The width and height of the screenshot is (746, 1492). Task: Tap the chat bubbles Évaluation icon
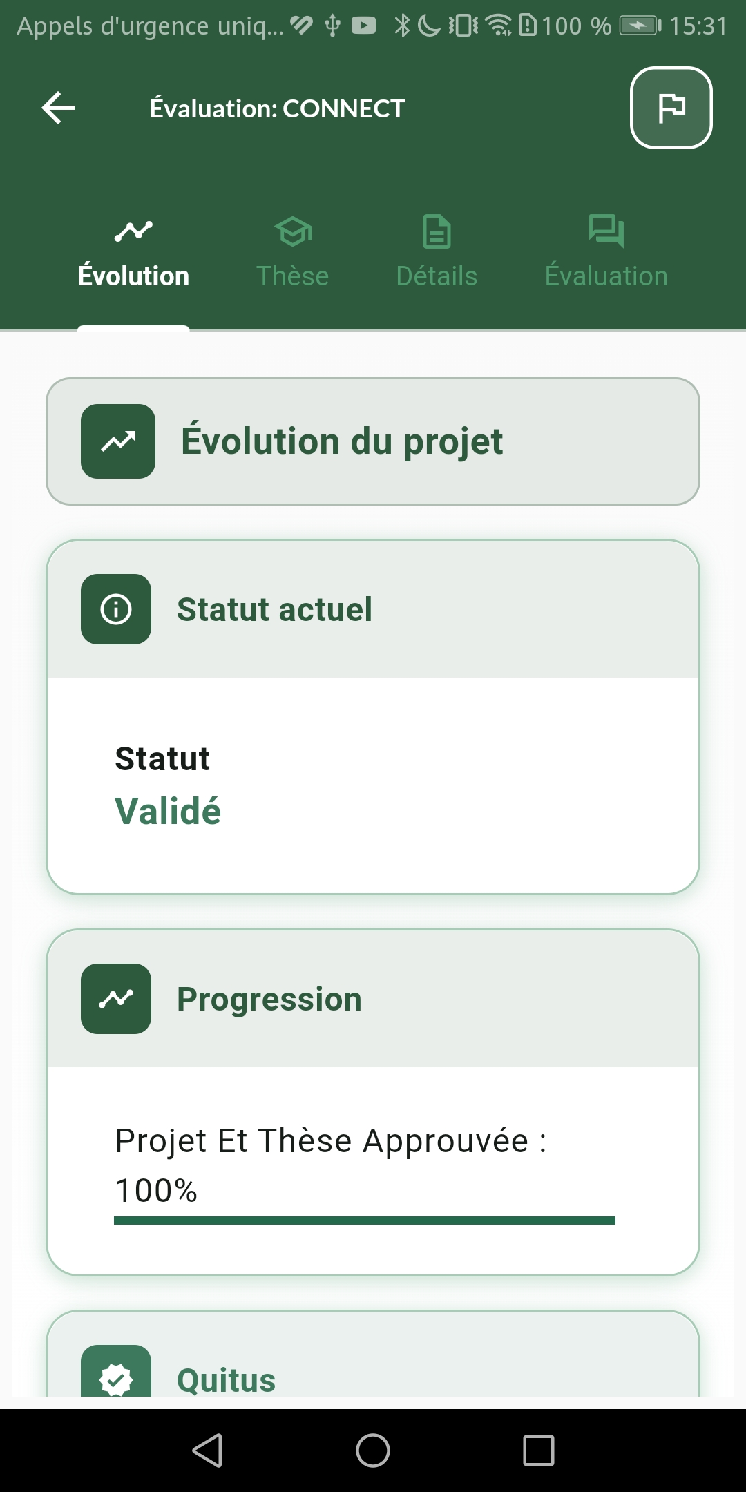click(x=606, y=230)
